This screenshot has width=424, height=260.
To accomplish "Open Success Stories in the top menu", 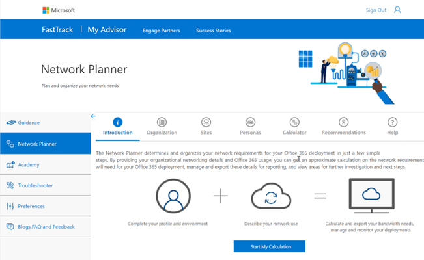I will click(214, 31).
